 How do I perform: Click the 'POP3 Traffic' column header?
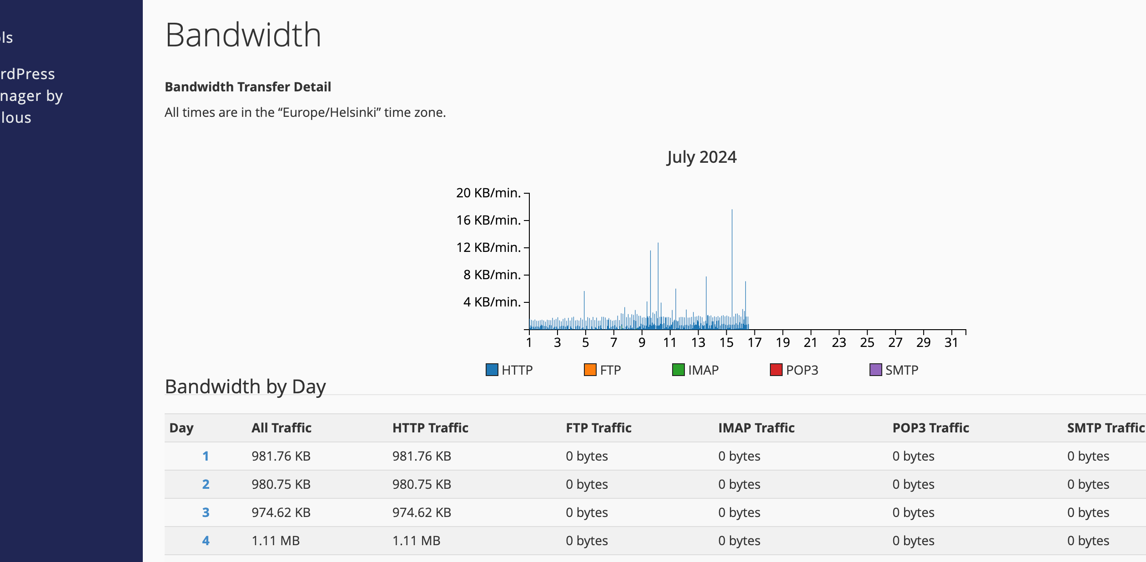click(930, 428)
